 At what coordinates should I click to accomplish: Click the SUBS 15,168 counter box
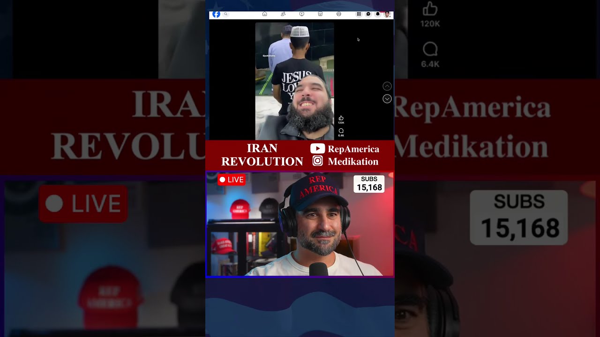[x=369, y=184]
